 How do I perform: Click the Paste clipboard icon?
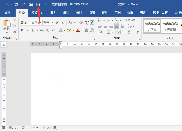[x=7, y=23]
